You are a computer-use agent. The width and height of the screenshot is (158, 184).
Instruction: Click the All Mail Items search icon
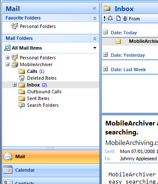point(7,47)
